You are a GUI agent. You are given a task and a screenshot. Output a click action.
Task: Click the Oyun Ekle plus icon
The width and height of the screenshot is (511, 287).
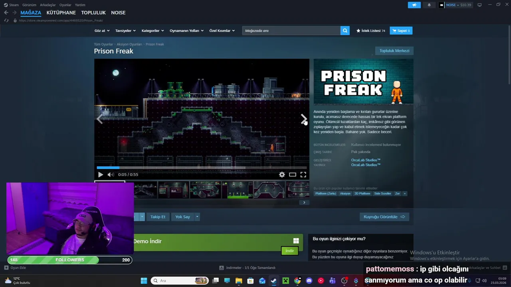pos(6,268)
